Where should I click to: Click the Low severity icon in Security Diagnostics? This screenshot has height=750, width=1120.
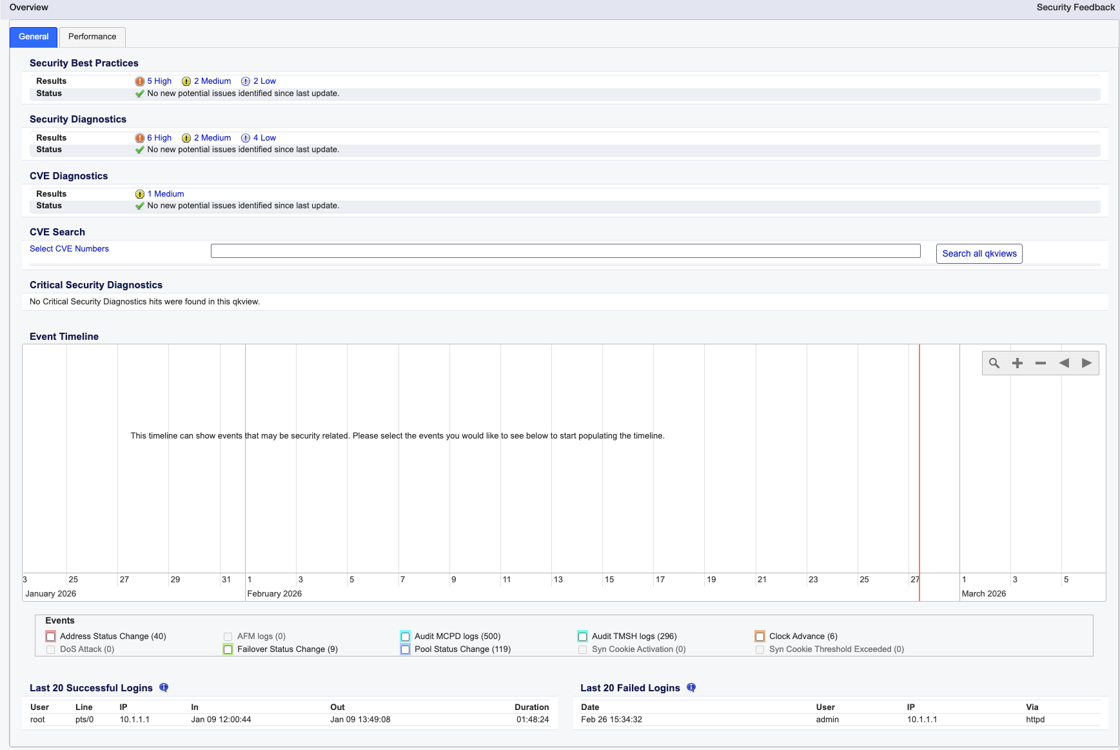click(x=246, y=138)
